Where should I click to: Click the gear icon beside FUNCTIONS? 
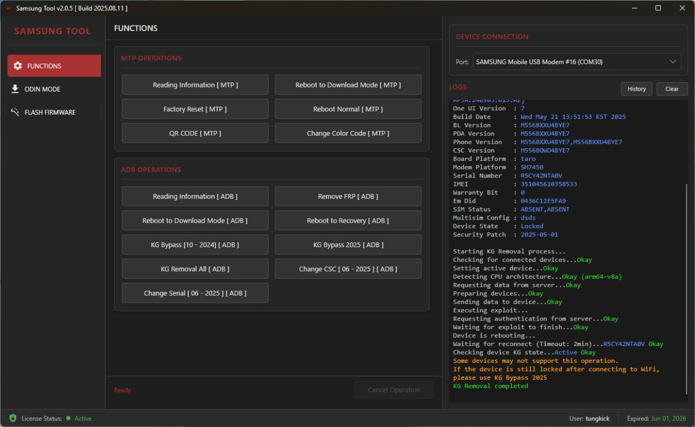pos(18,66)
